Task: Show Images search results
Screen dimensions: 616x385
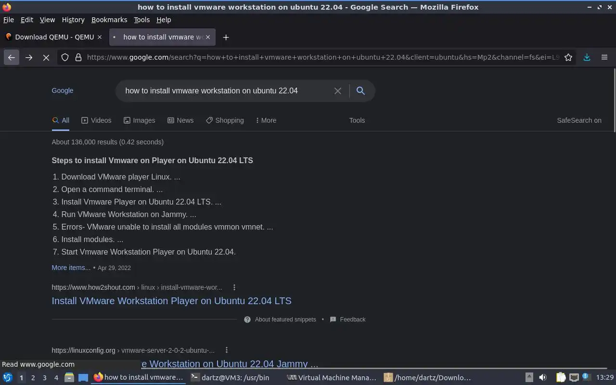Action: (x=139, y=120)
